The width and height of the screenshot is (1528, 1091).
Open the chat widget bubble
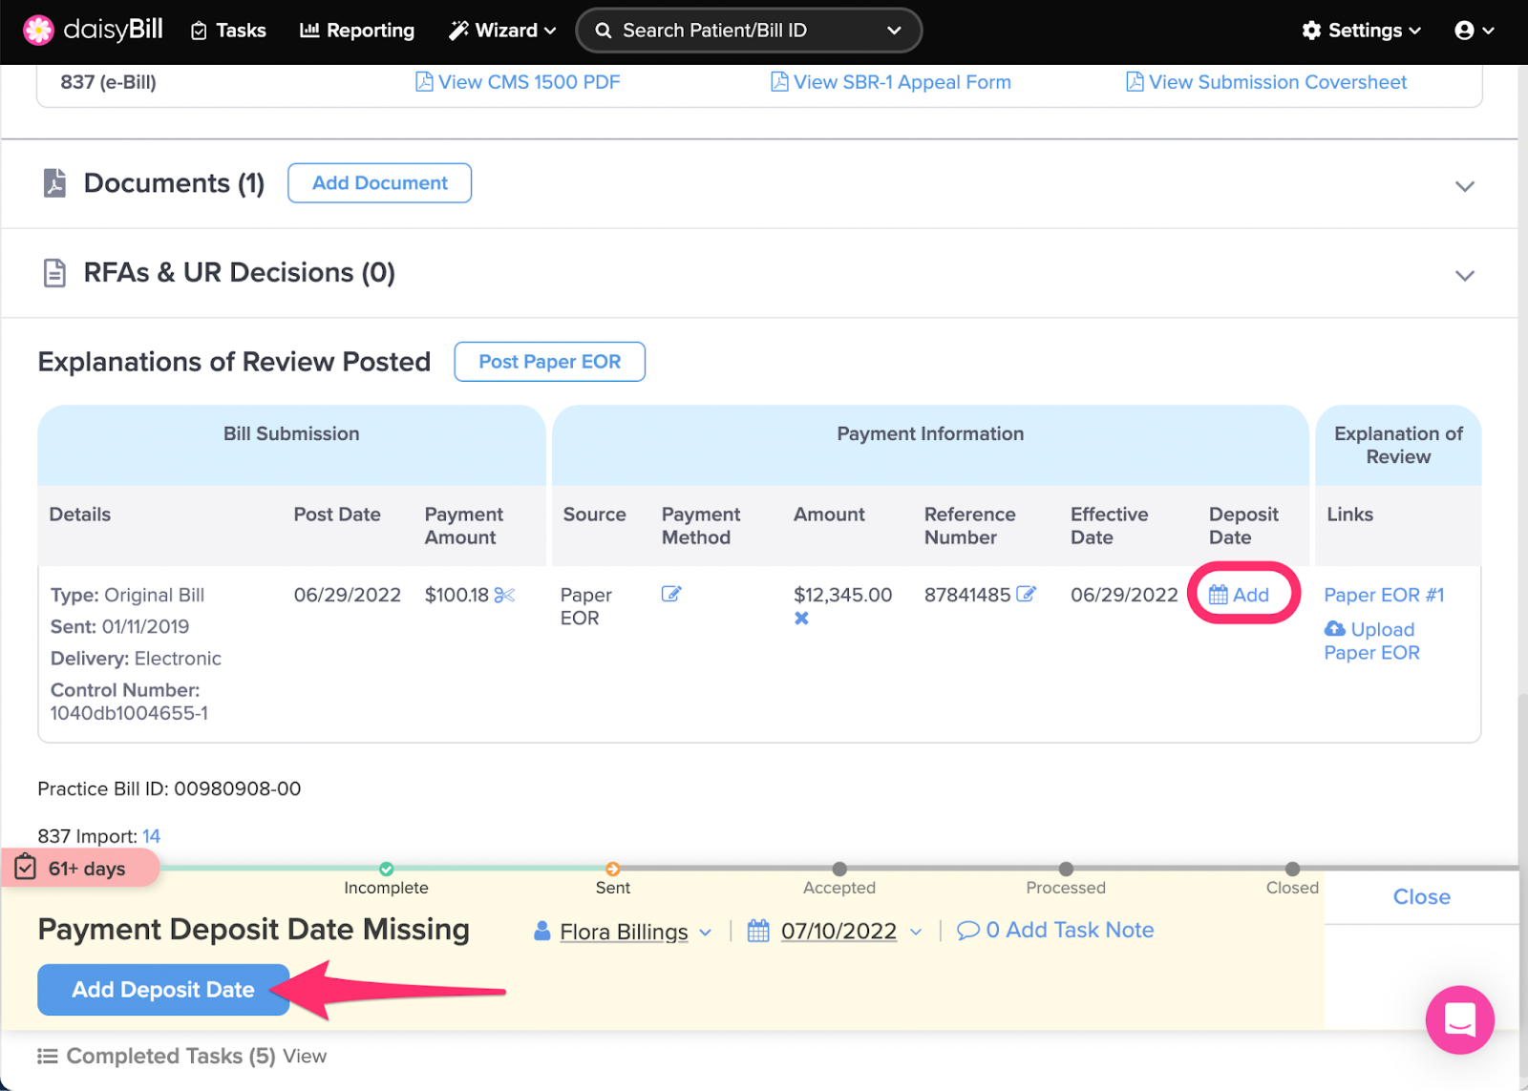tap(1458, 1020)
